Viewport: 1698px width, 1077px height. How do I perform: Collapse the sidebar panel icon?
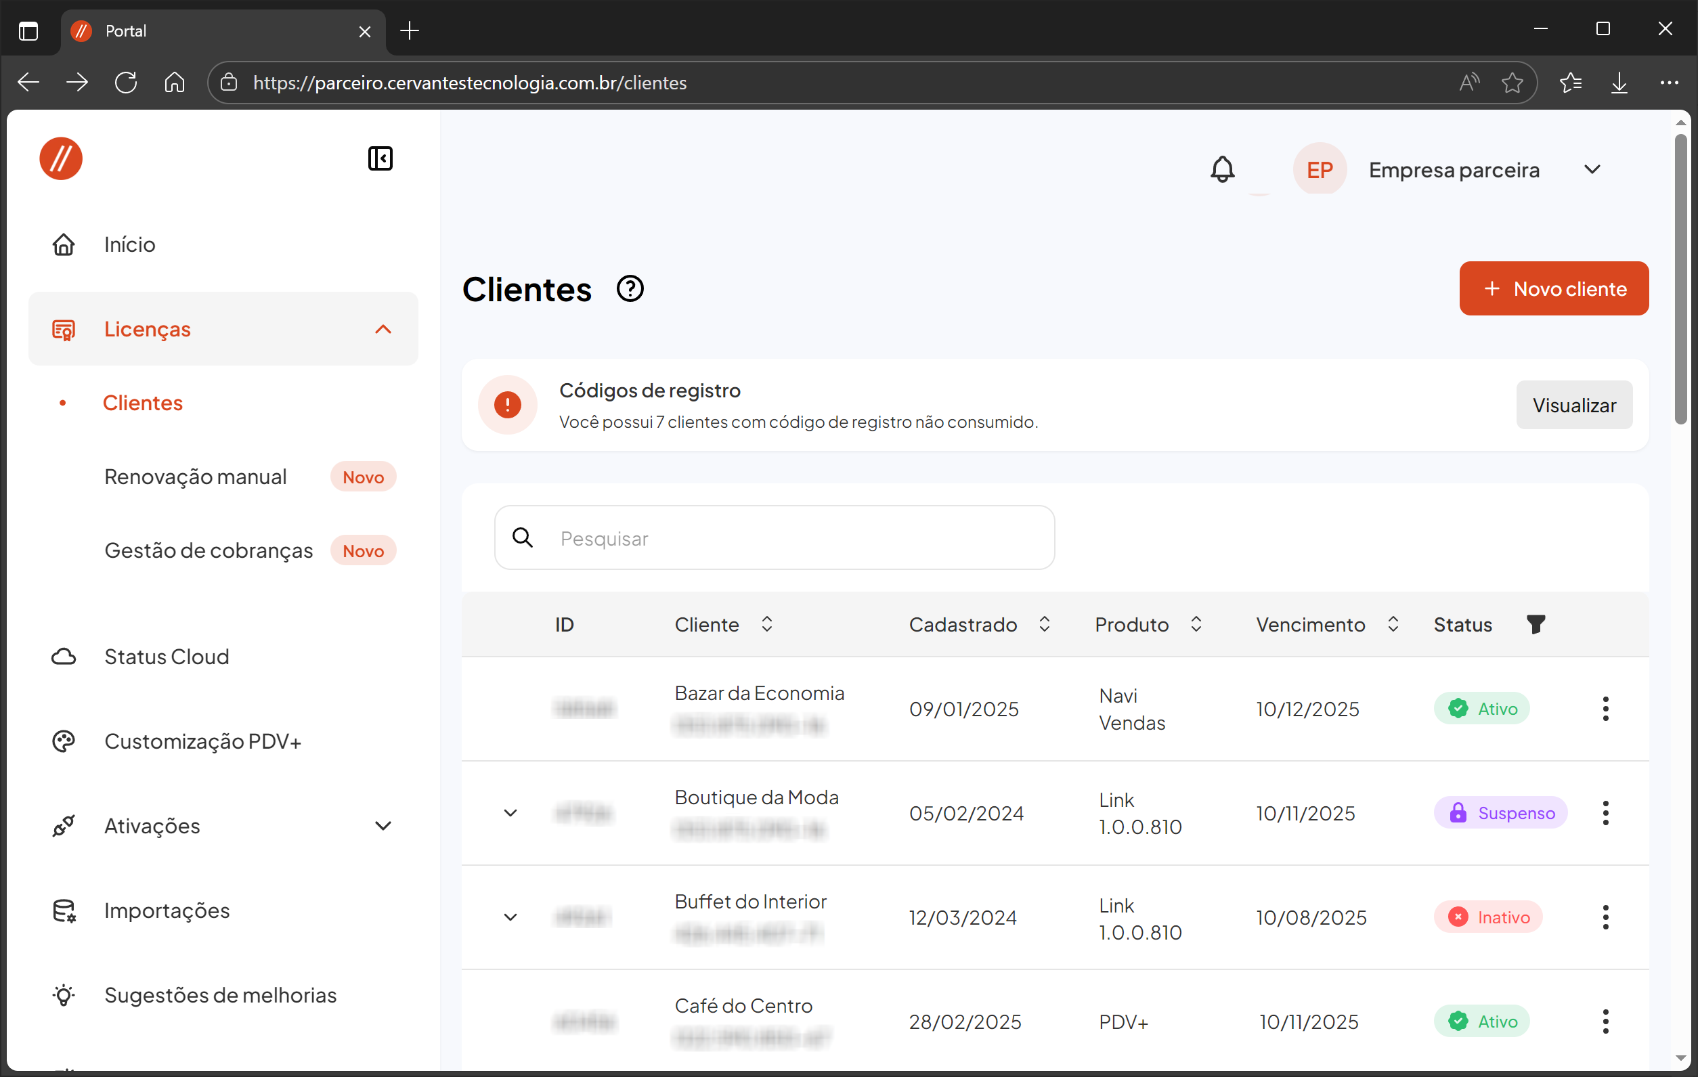380,158
